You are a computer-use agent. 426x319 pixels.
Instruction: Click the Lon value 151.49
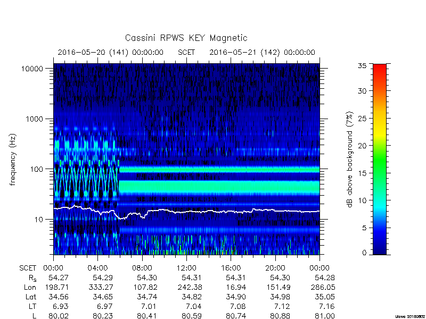pyautogui.click(x=278, y=287)
